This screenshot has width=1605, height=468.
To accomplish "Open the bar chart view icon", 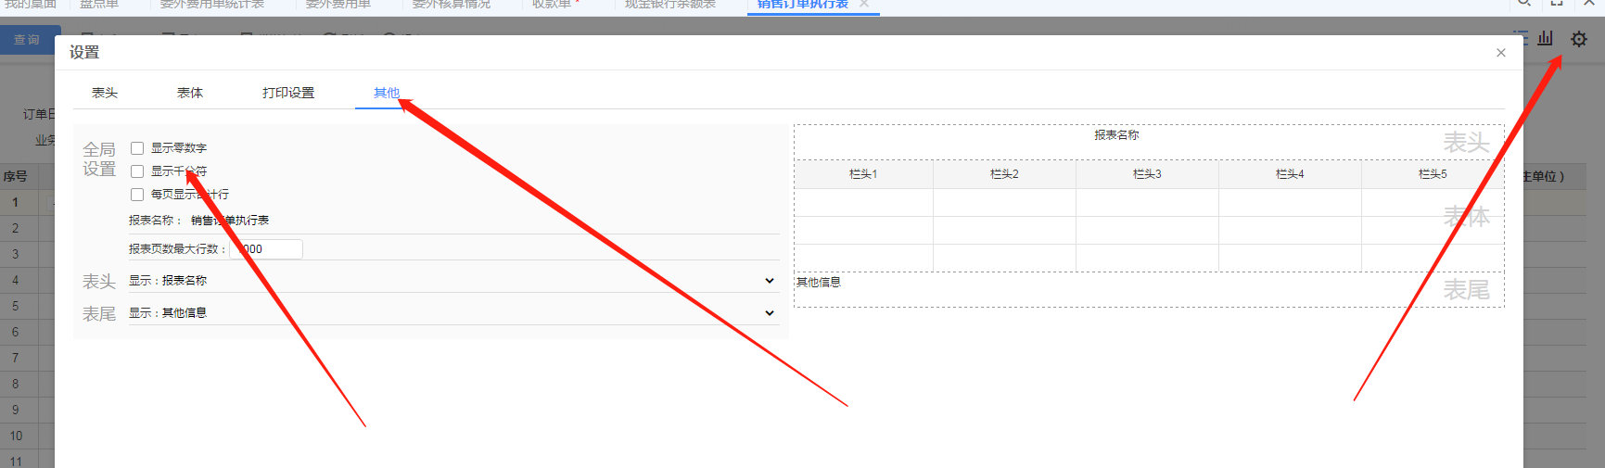I will [x=1545, y=38].
